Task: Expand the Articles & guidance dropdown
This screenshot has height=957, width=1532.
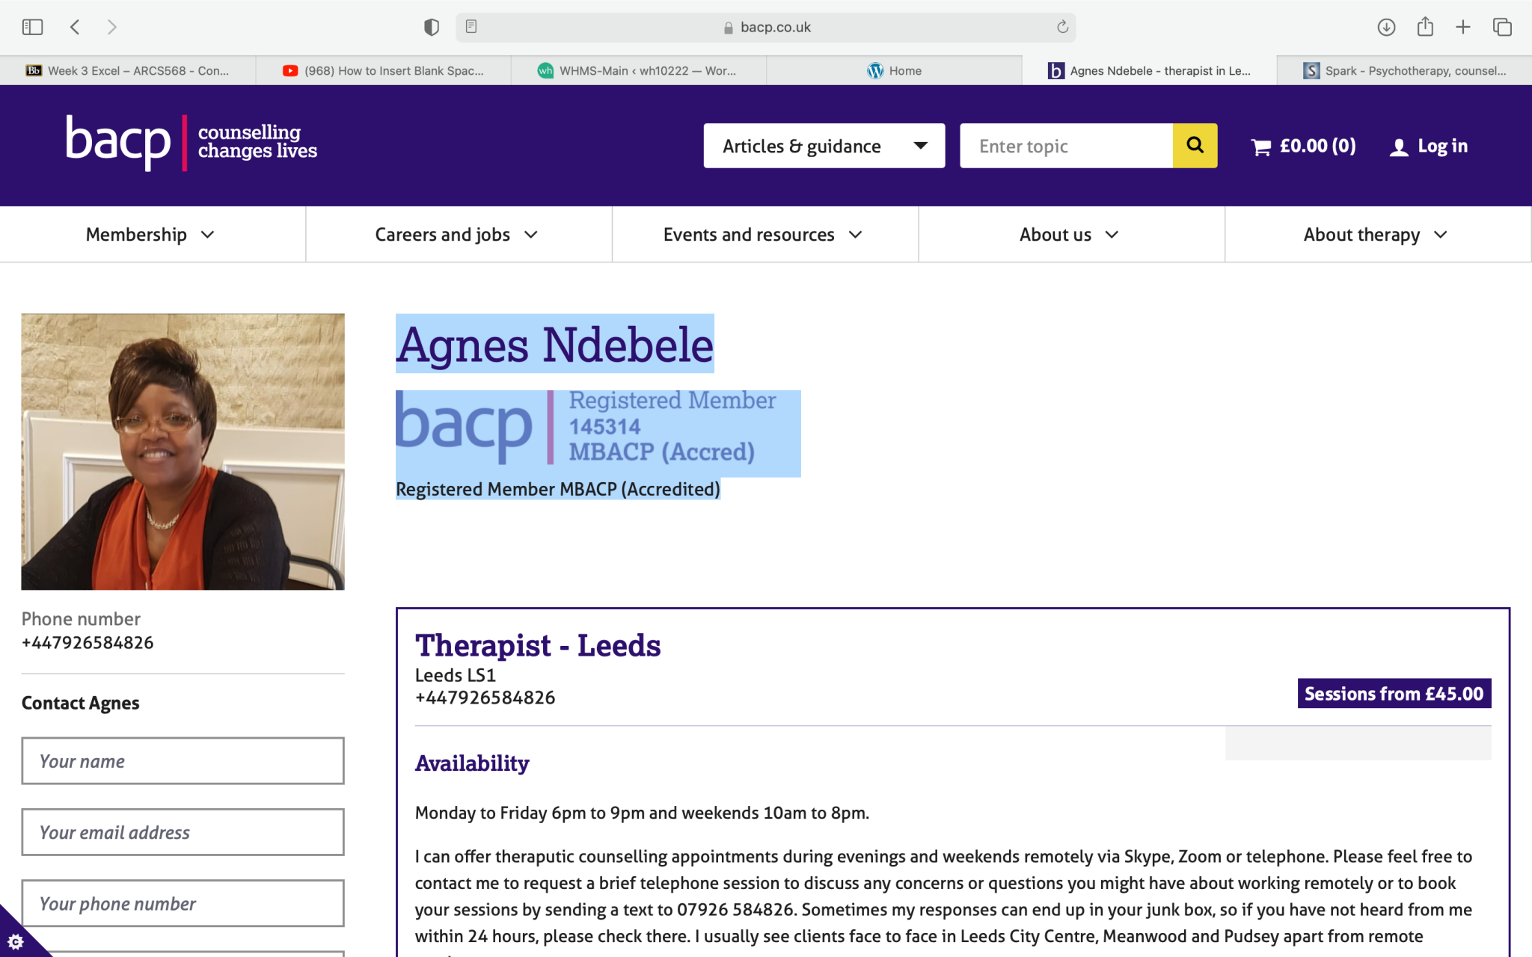Action: [824, 146]
